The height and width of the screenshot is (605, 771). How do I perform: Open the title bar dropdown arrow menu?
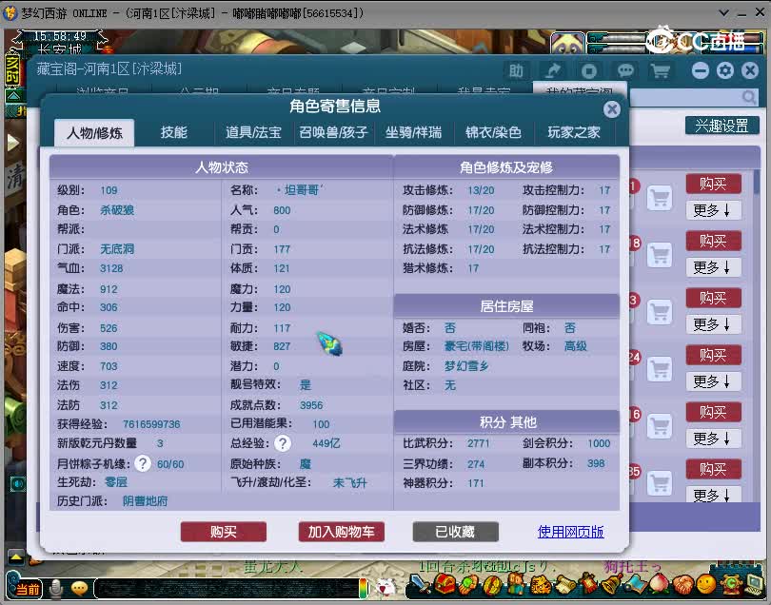[723, 12]
